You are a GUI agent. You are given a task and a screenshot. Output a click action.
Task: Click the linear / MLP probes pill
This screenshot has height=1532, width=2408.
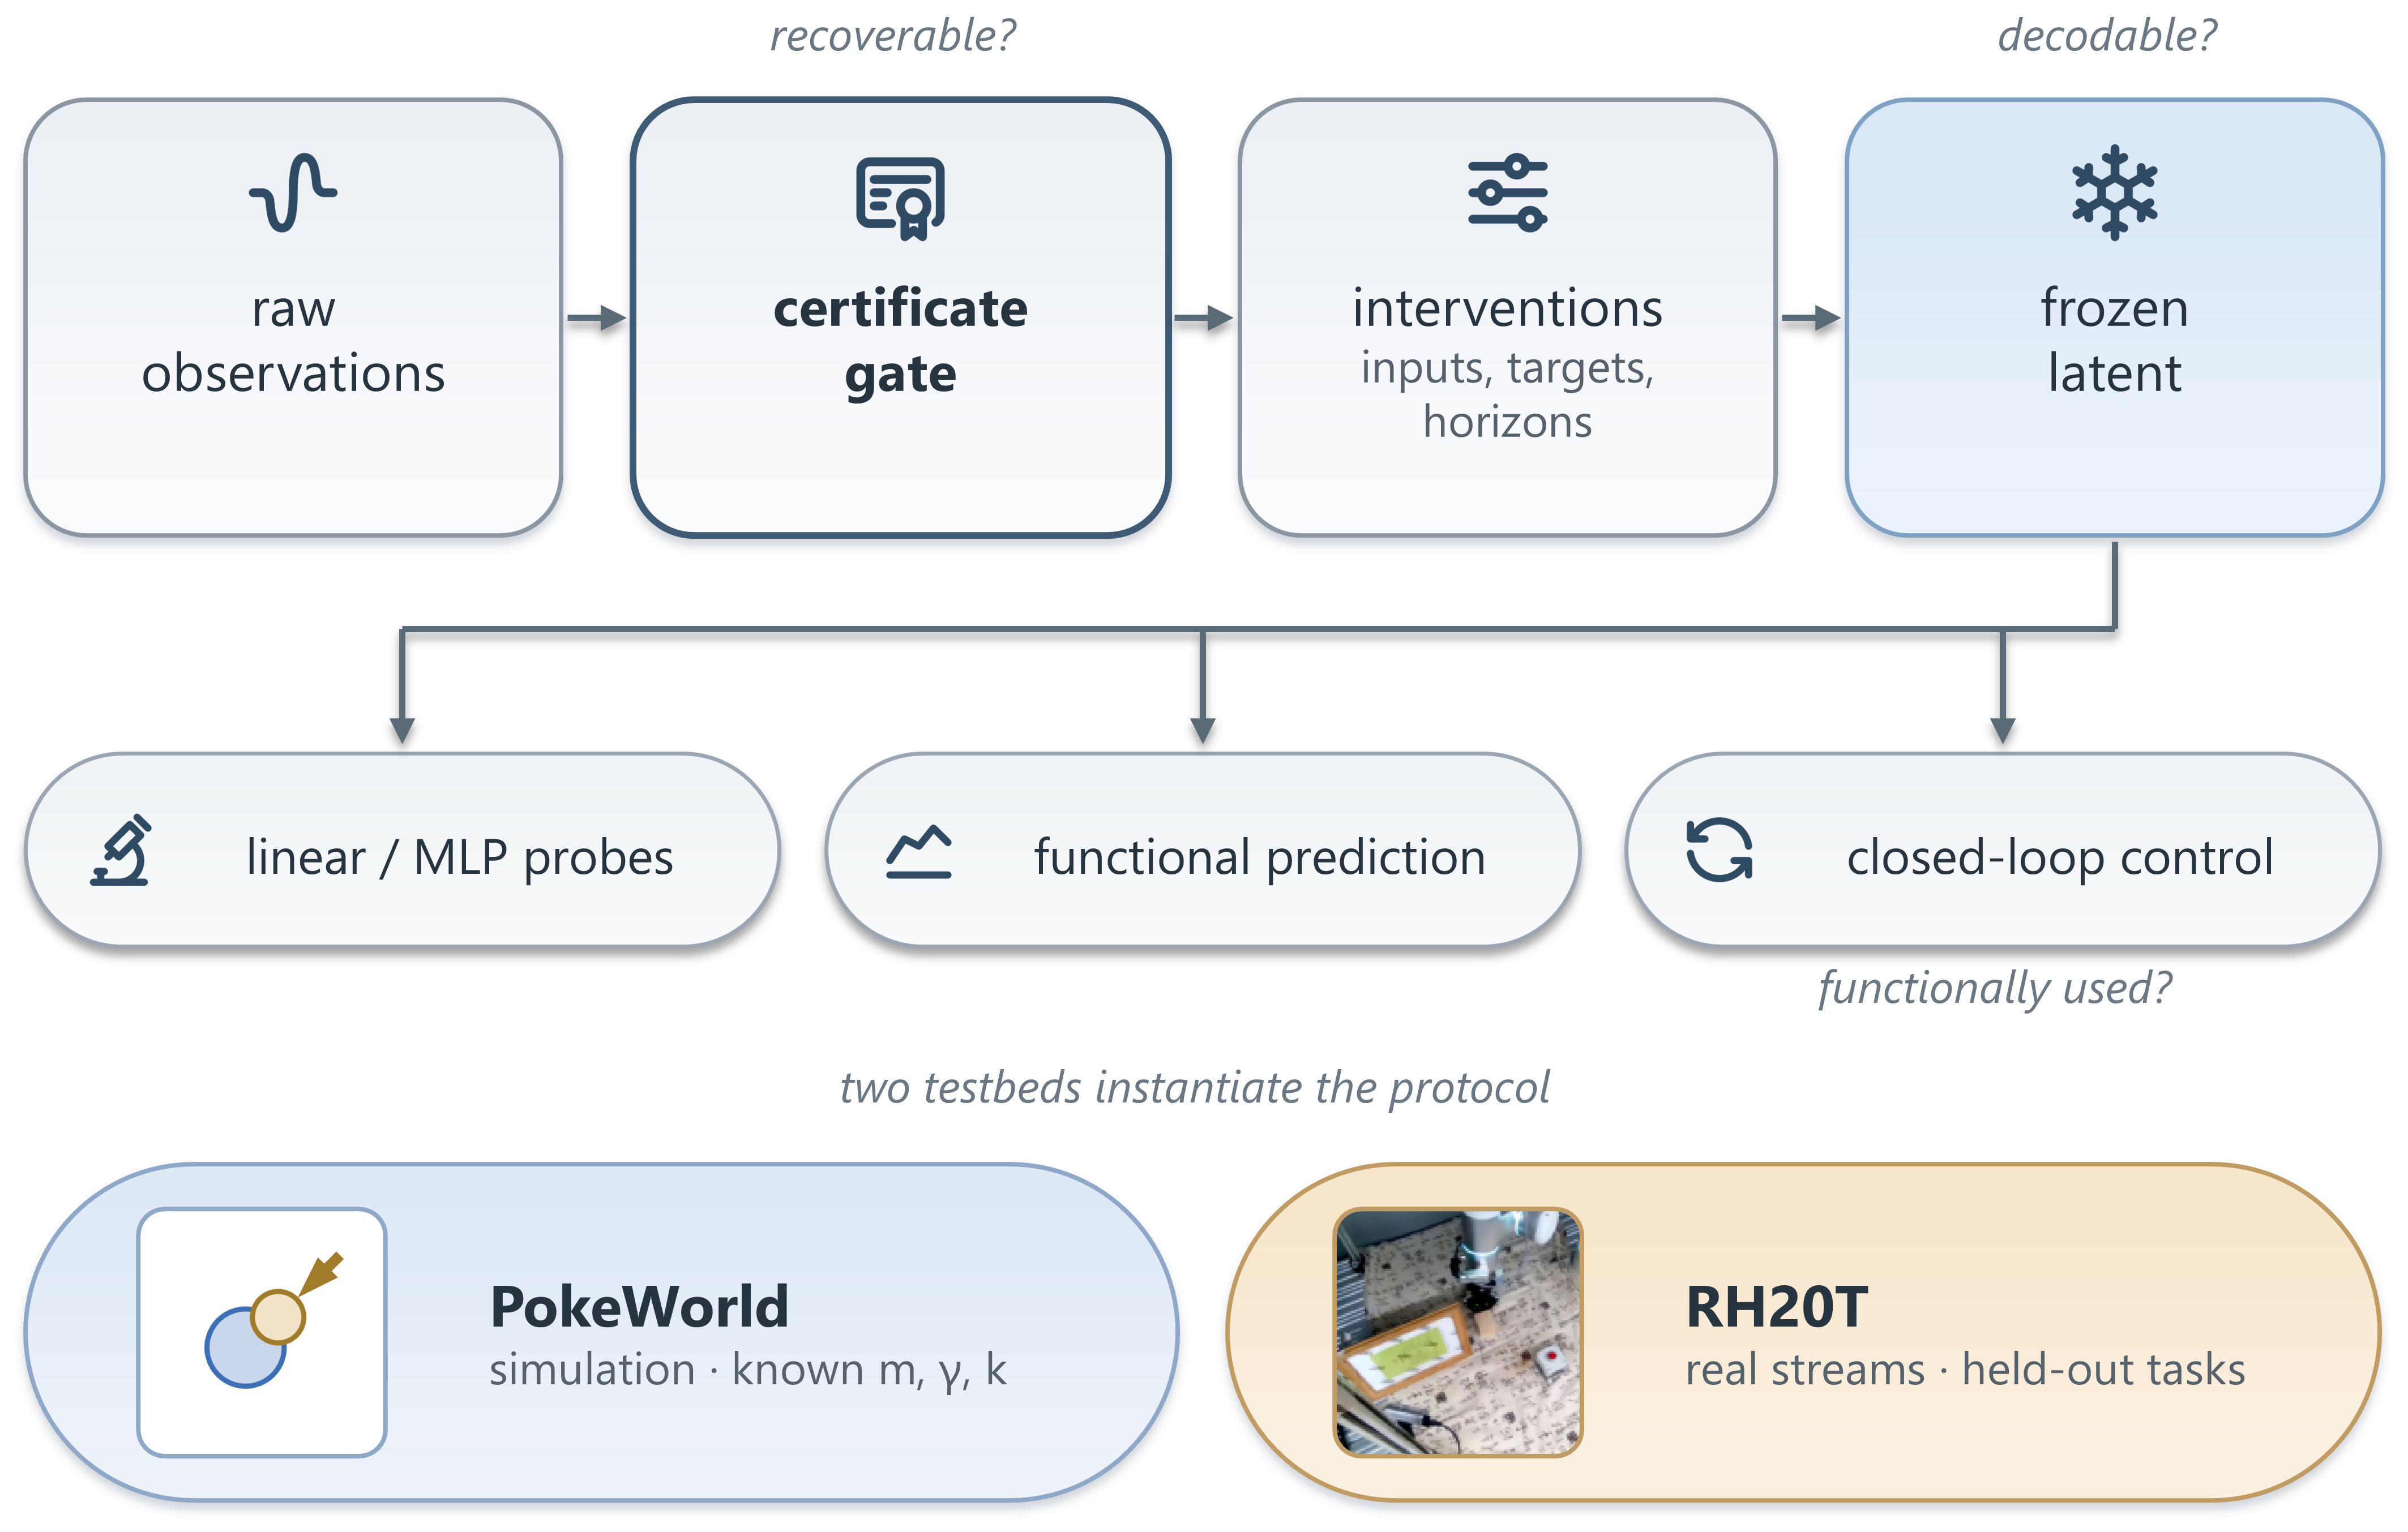point(402,849)
